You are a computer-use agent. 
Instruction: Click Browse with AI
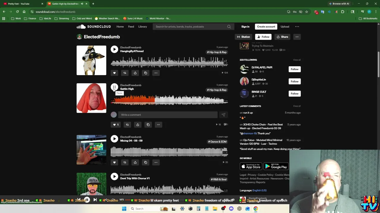[339, 4]
